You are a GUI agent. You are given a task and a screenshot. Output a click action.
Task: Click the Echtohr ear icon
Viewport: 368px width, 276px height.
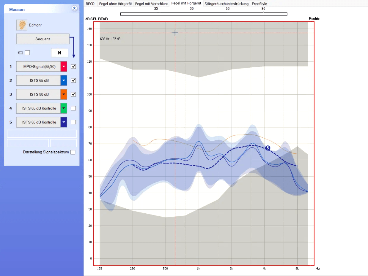point(21,25)
